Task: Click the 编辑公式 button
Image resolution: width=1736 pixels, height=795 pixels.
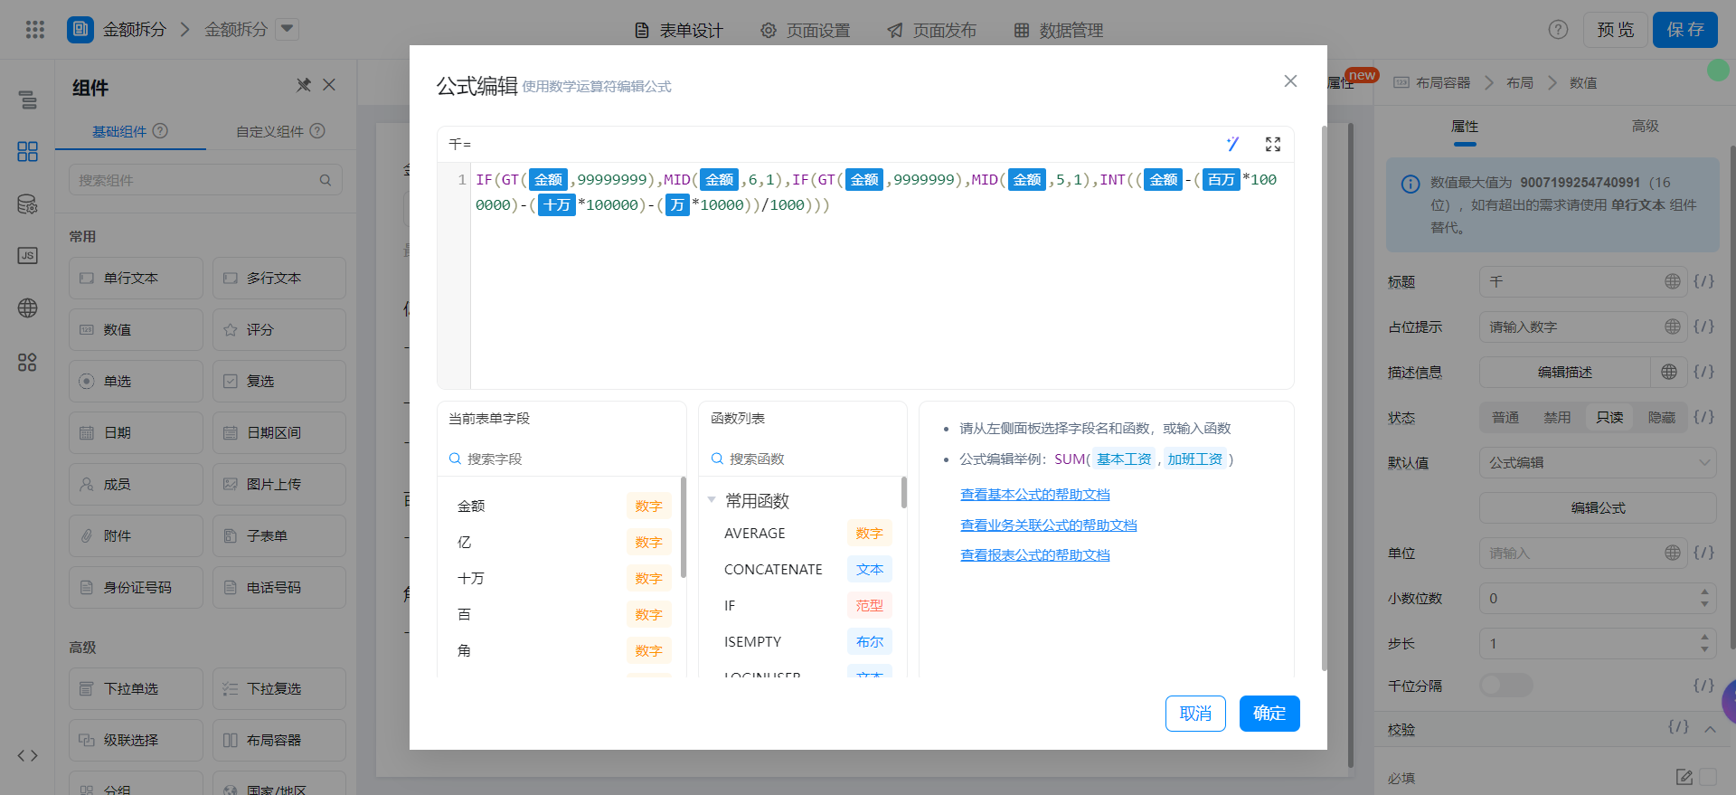Action: tap(1598, 507)
